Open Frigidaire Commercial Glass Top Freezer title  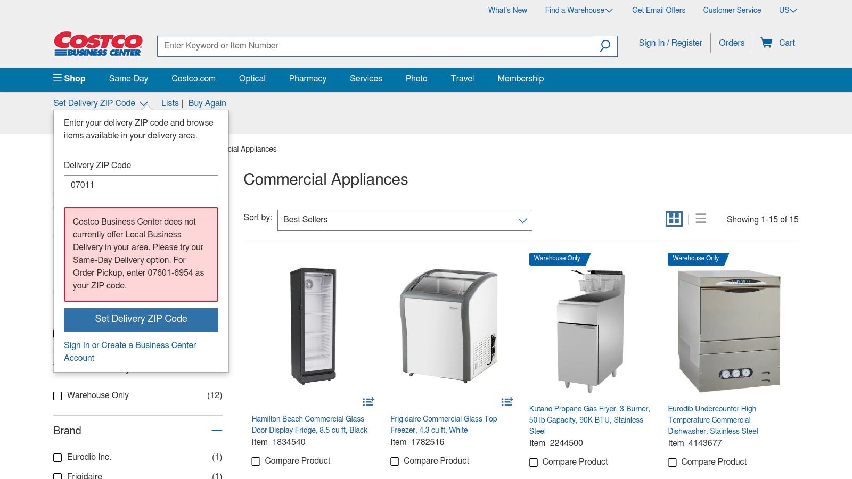[444, 425]
